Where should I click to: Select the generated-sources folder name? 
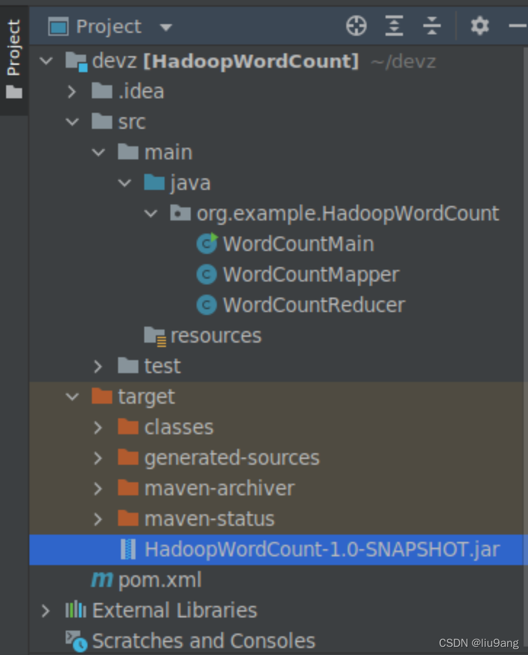pyautogui.click(x=232, y=458)
